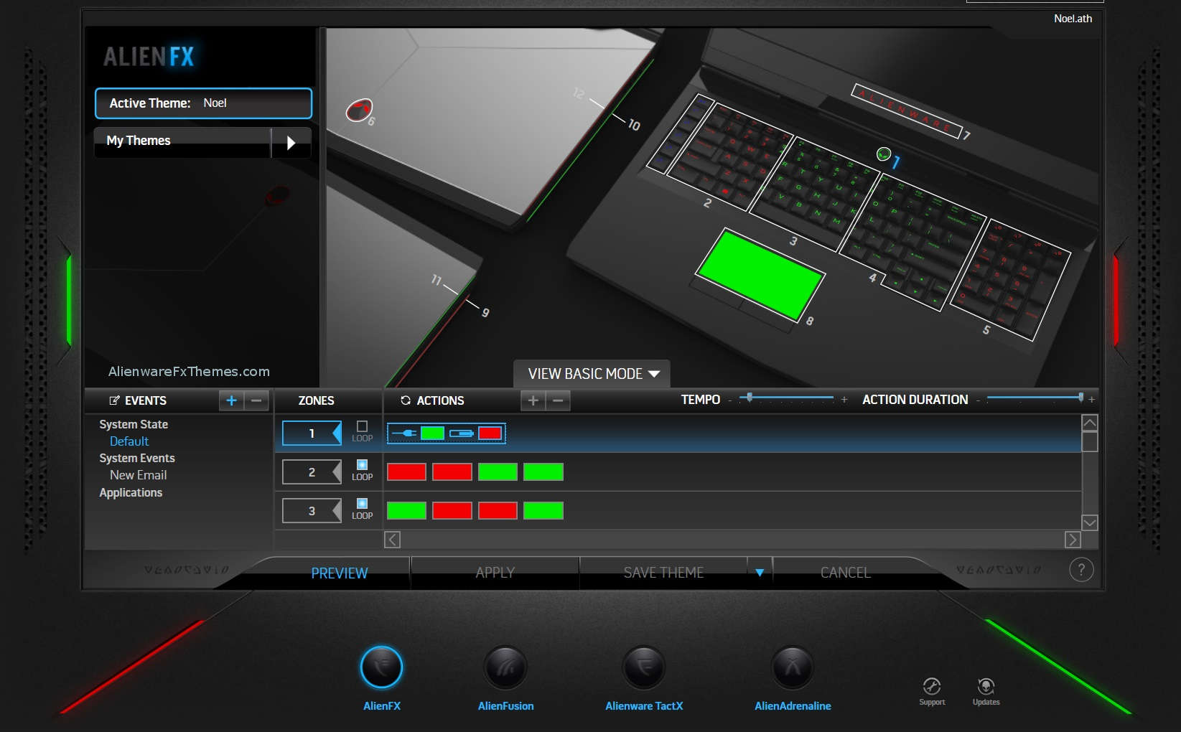
Task: Click the first red swatch in zone 2
Action: (x=406, y=471)
